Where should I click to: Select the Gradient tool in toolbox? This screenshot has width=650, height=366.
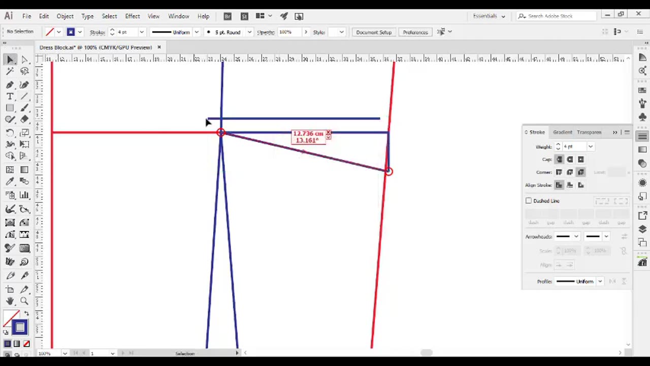[x=24, y=170]
